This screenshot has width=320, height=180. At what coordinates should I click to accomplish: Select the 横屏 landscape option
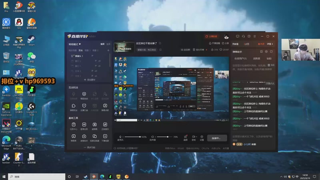pos(102,44)
